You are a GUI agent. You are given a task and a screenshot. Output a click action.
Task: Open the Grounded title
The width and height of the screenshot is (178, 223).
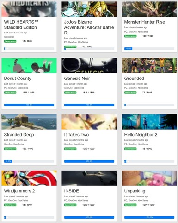(134, 79)
